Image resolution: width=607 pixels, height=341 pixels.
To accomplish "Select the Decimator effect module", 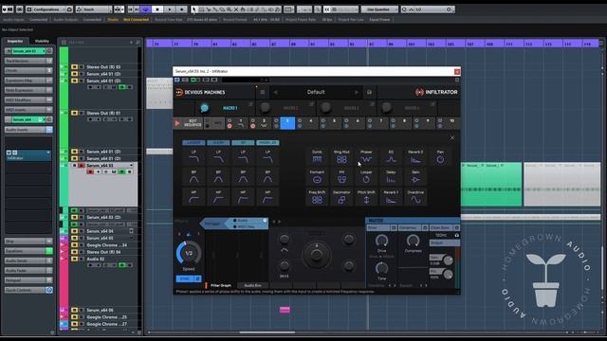I will click(341, 197).
